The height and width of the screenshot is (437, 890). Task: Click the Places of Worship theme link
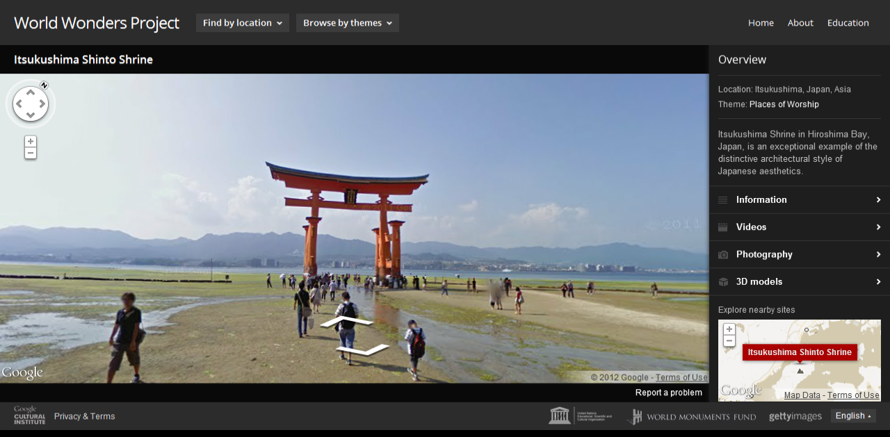pyautogui.click(x=784, y=105)
